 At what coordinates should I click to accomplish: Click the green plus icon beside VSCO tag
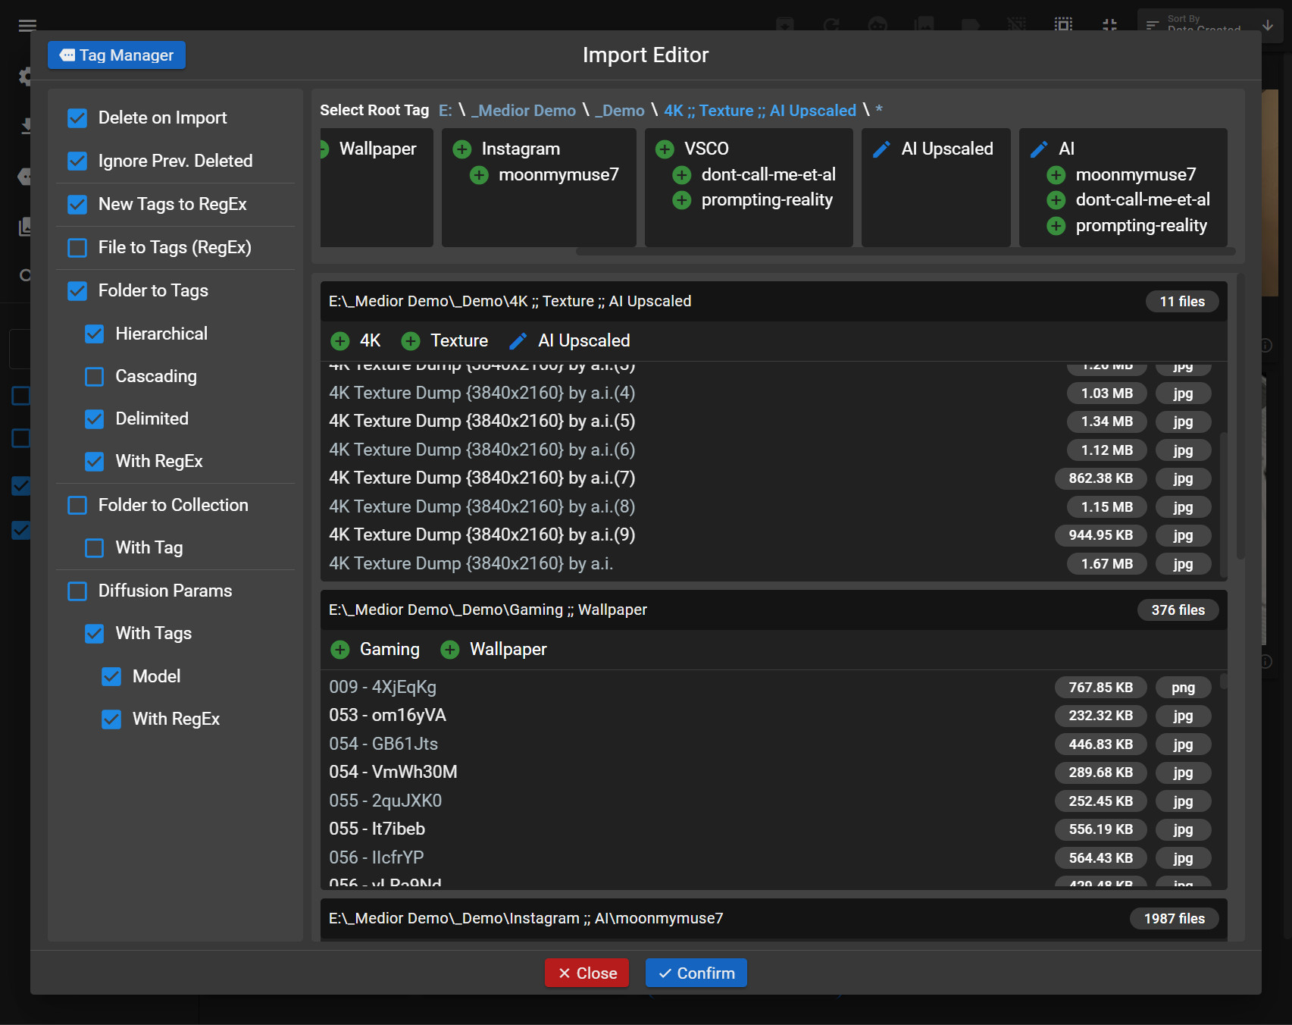[665, 149]
